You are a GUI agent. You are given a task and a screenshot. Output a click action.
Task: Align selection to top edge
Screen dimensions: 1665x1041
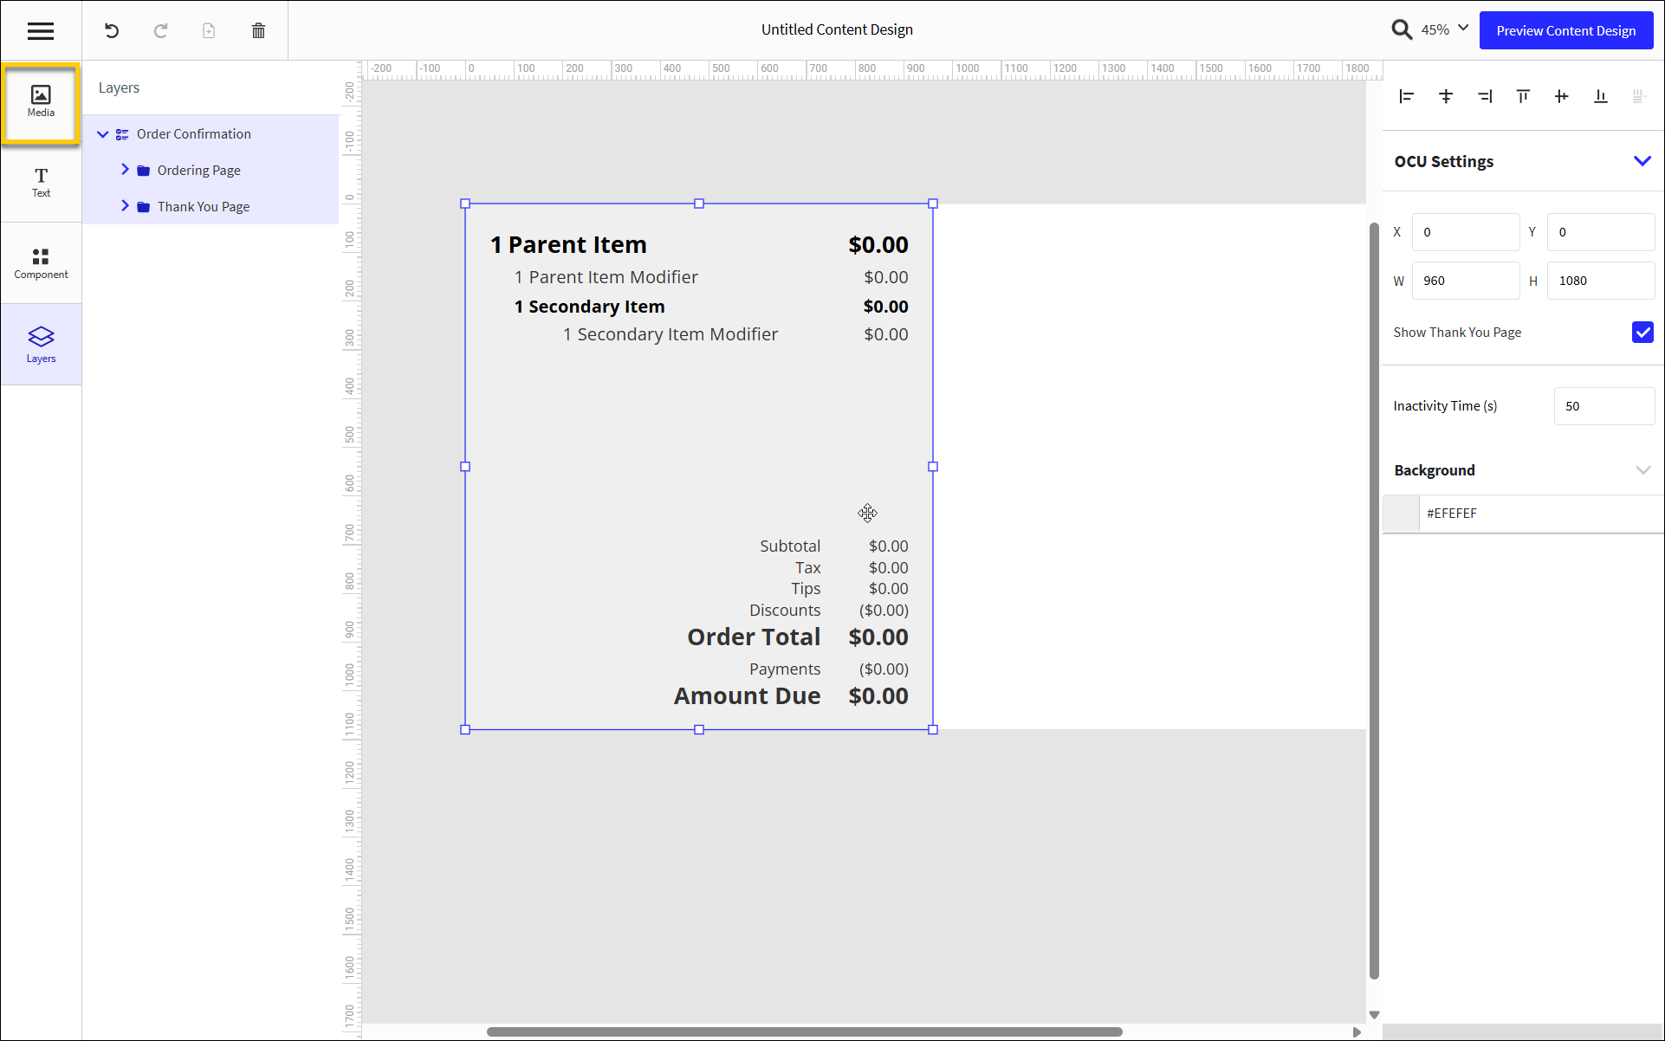coord(1523,96)
